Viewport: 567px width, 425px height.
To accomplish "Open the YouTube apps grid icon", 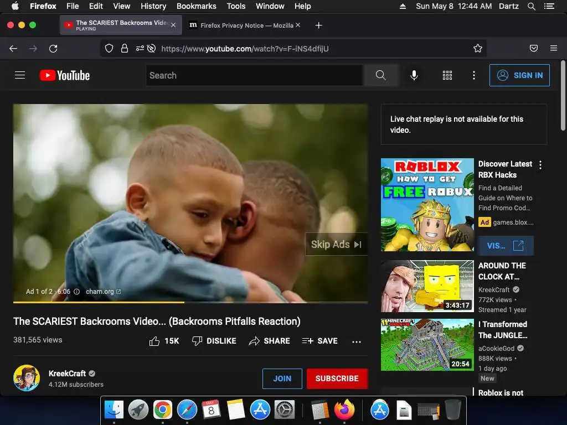I will tap(447, 75).
